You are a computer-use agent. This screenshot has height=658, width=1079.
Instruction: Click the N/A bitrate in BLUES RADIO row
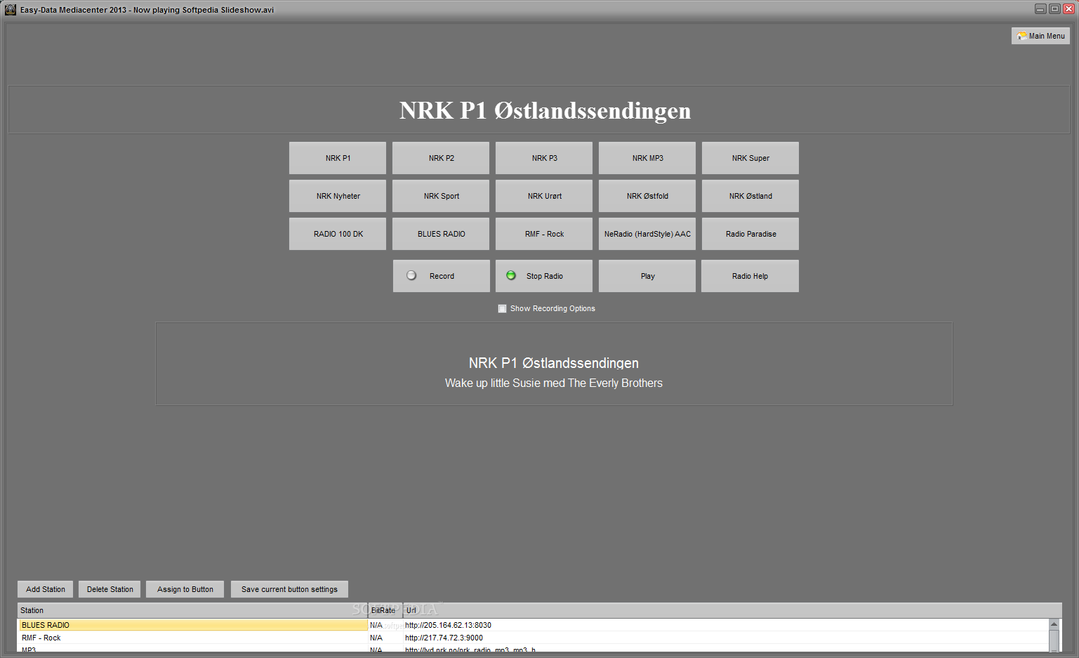pos(376,625)
